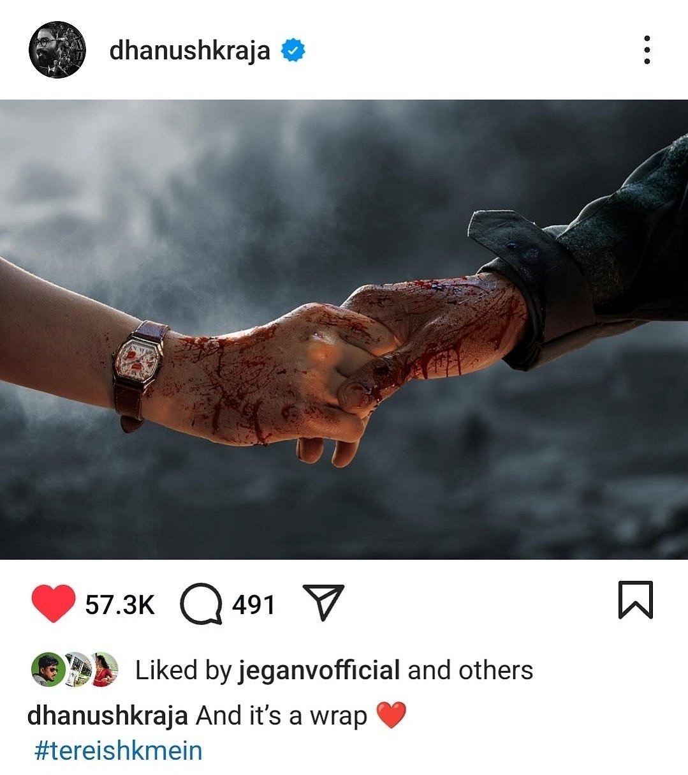Tap the bloodied hands post photo
Image resolution: width=688 pixels, height=775 pixels.
point(344,329)
